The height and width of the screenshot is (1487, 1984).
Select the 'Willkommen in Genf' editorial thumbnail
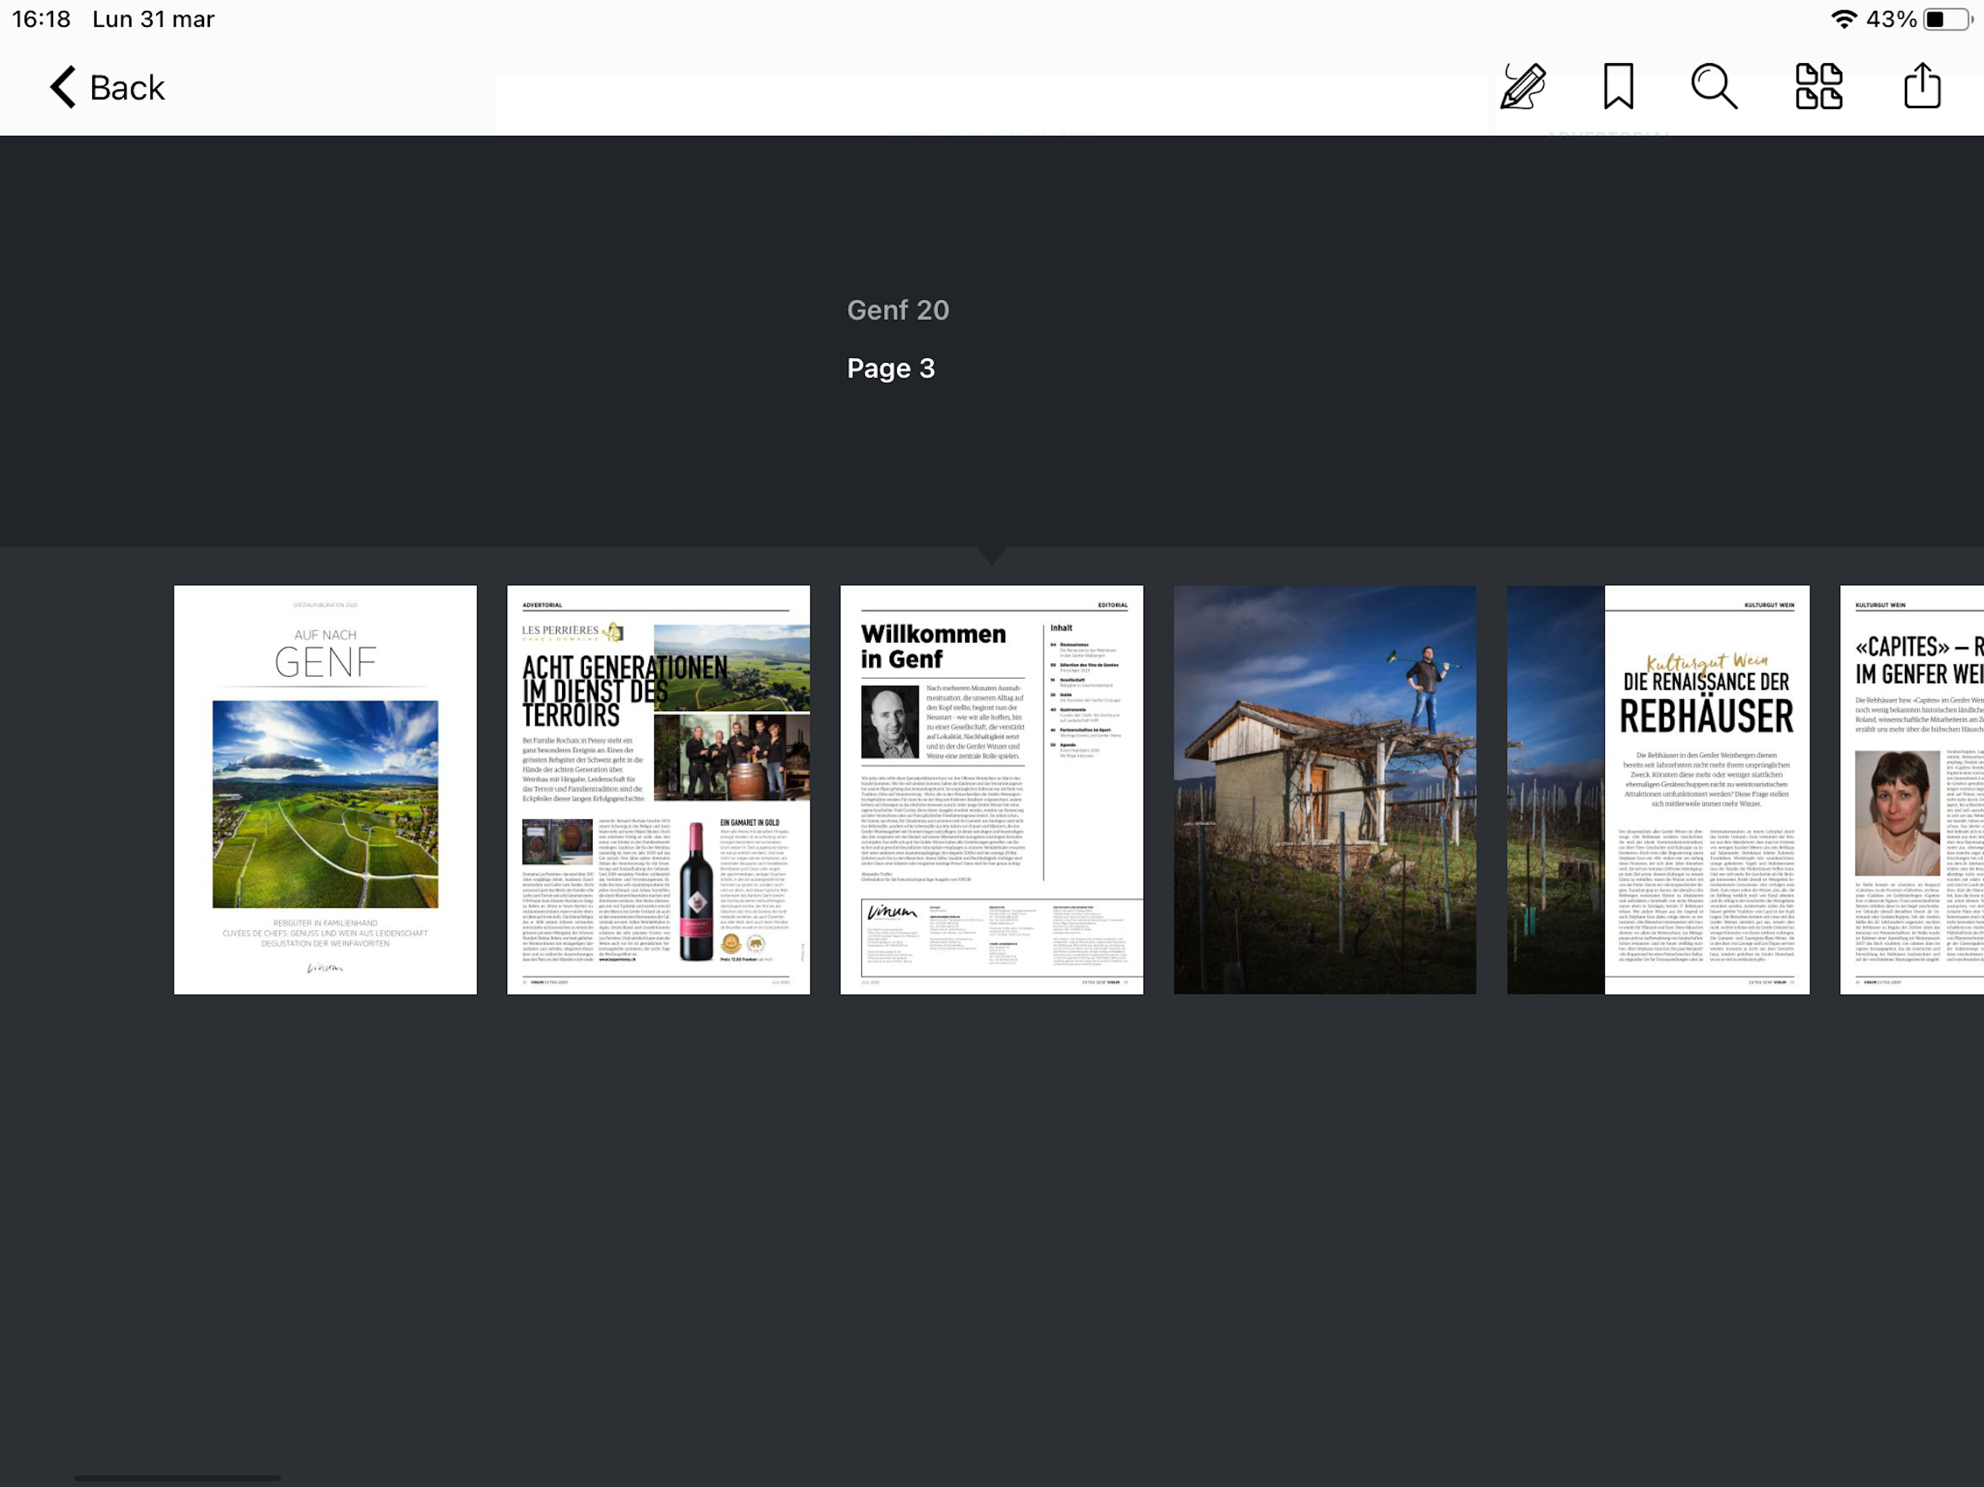point(992,790)
